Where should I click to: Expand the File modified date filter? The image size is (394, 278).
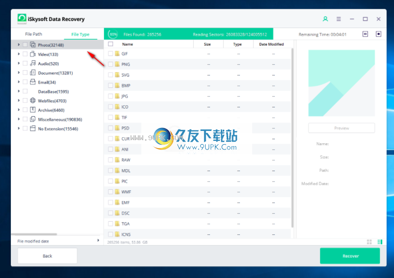click(x=98, y=241)
